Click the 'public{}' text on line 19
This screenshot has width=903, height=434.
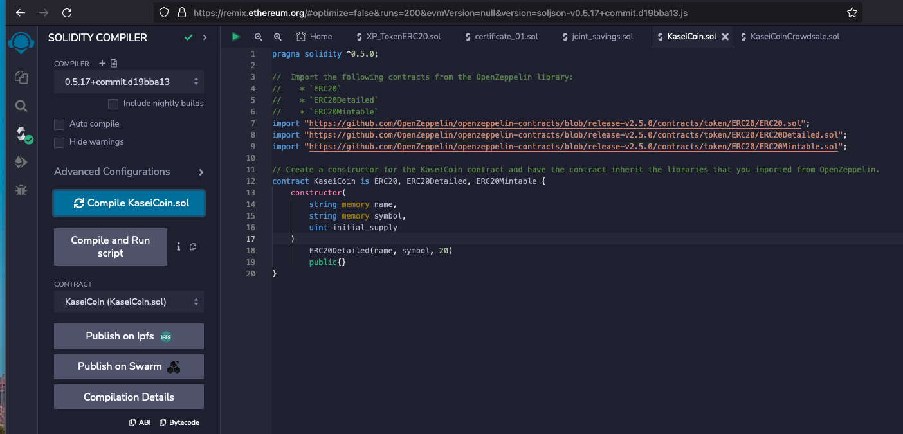point(328,262)
